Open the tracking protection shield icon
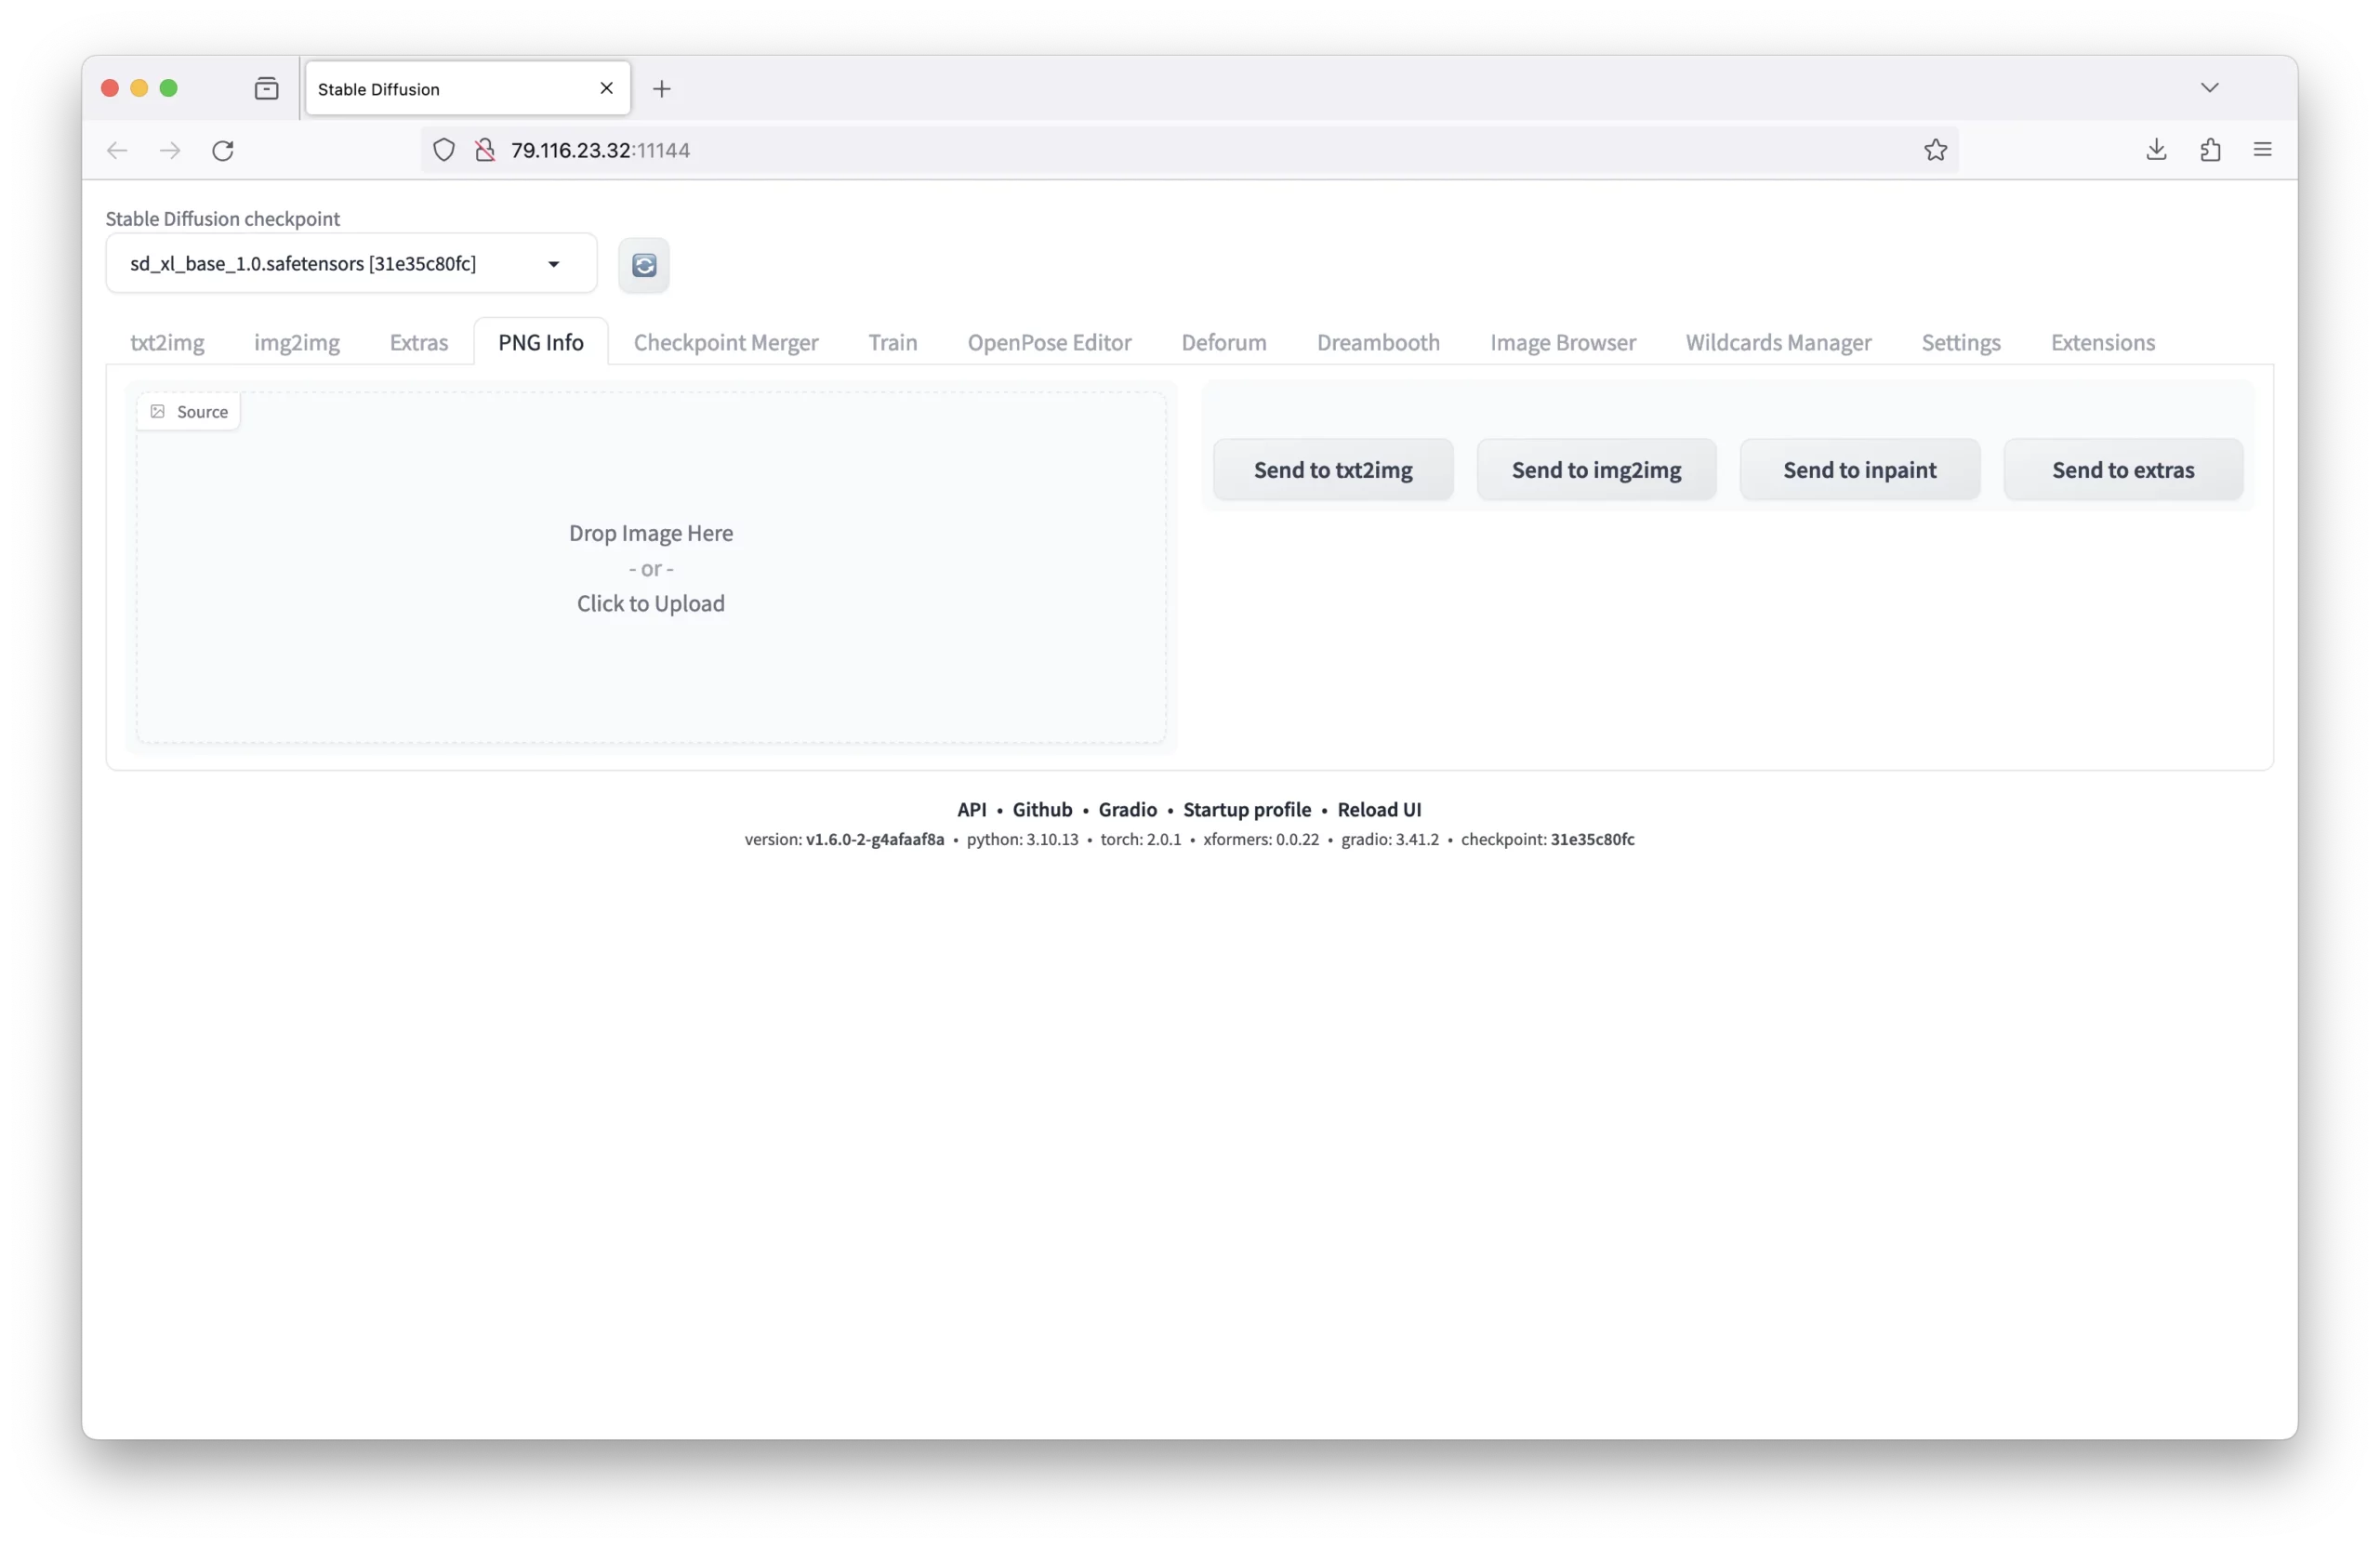2380x1548 pixels. click(x=444, y=150)
